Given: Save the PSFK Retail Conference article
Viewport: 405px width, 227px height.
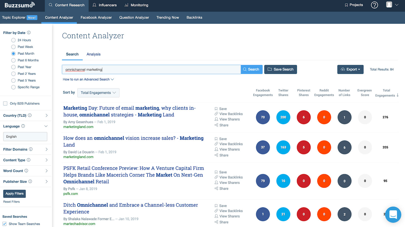Looking at the screenshot, I should pyautogui.click(x=221, y=172).
